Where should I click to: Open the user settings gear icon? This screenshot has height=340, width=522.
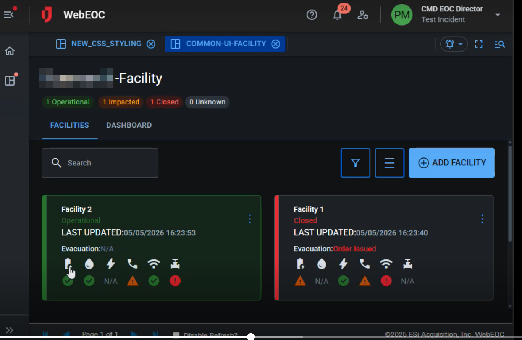(x=362, y=15)
